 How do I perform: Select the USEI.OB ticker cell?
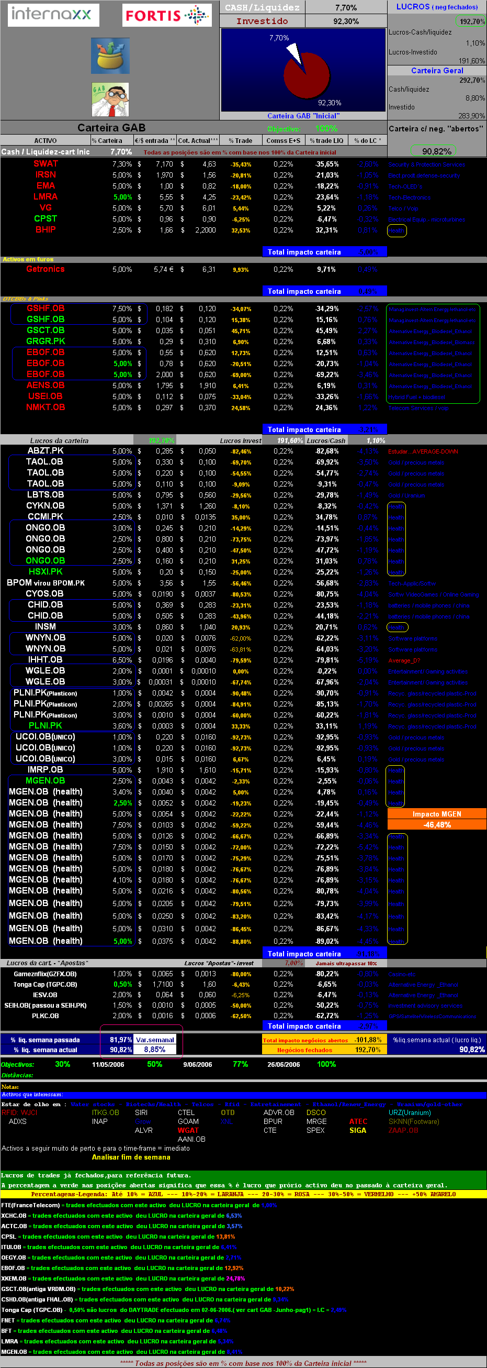[46, 396]
